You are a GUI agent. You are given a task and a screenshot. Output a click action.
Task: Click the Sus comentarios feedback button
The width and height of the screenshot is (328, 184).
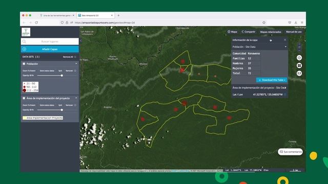click(291, 152)
